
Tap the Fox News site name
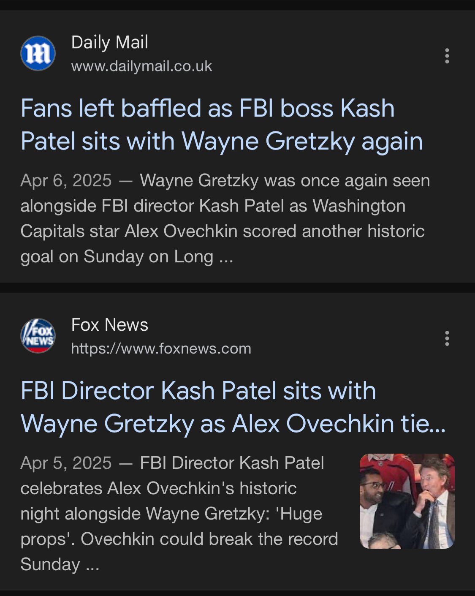tap(109, 325)
